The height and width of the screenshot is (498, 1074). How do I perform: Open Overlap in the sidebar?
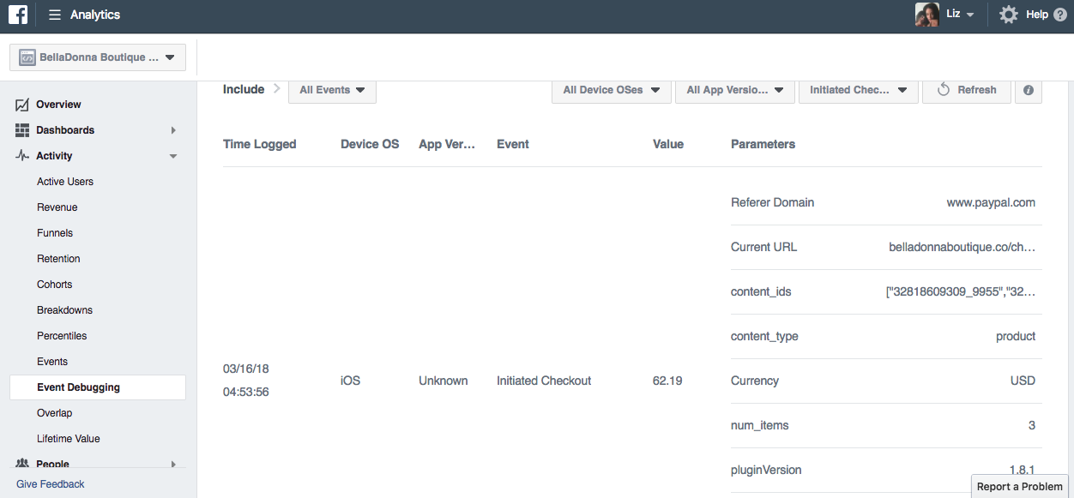click(55, 413)
